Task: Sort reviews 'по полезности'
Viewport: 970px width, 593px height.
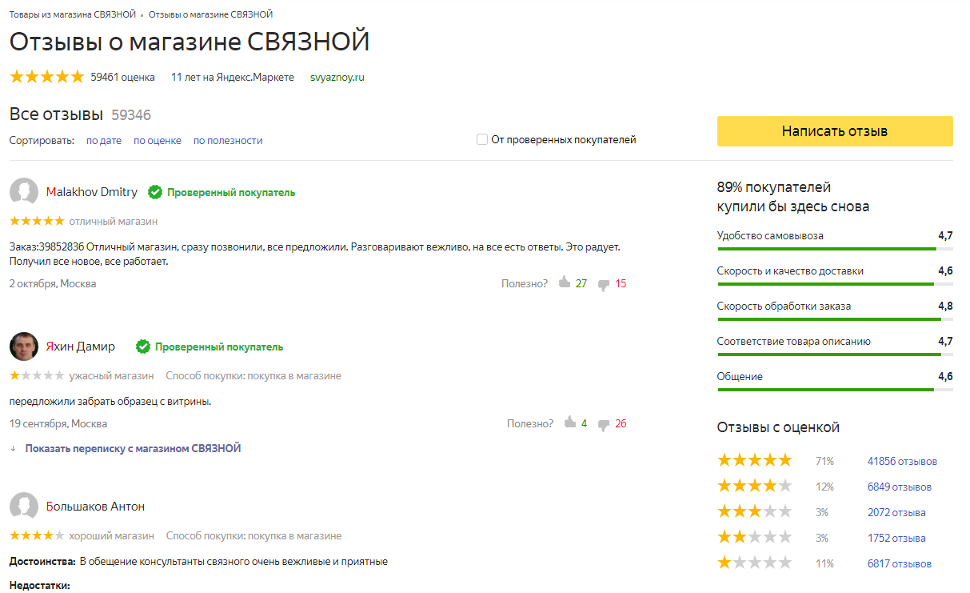Action: pos(228,140)
